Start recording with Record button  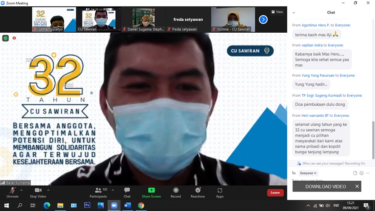[176, 193]
